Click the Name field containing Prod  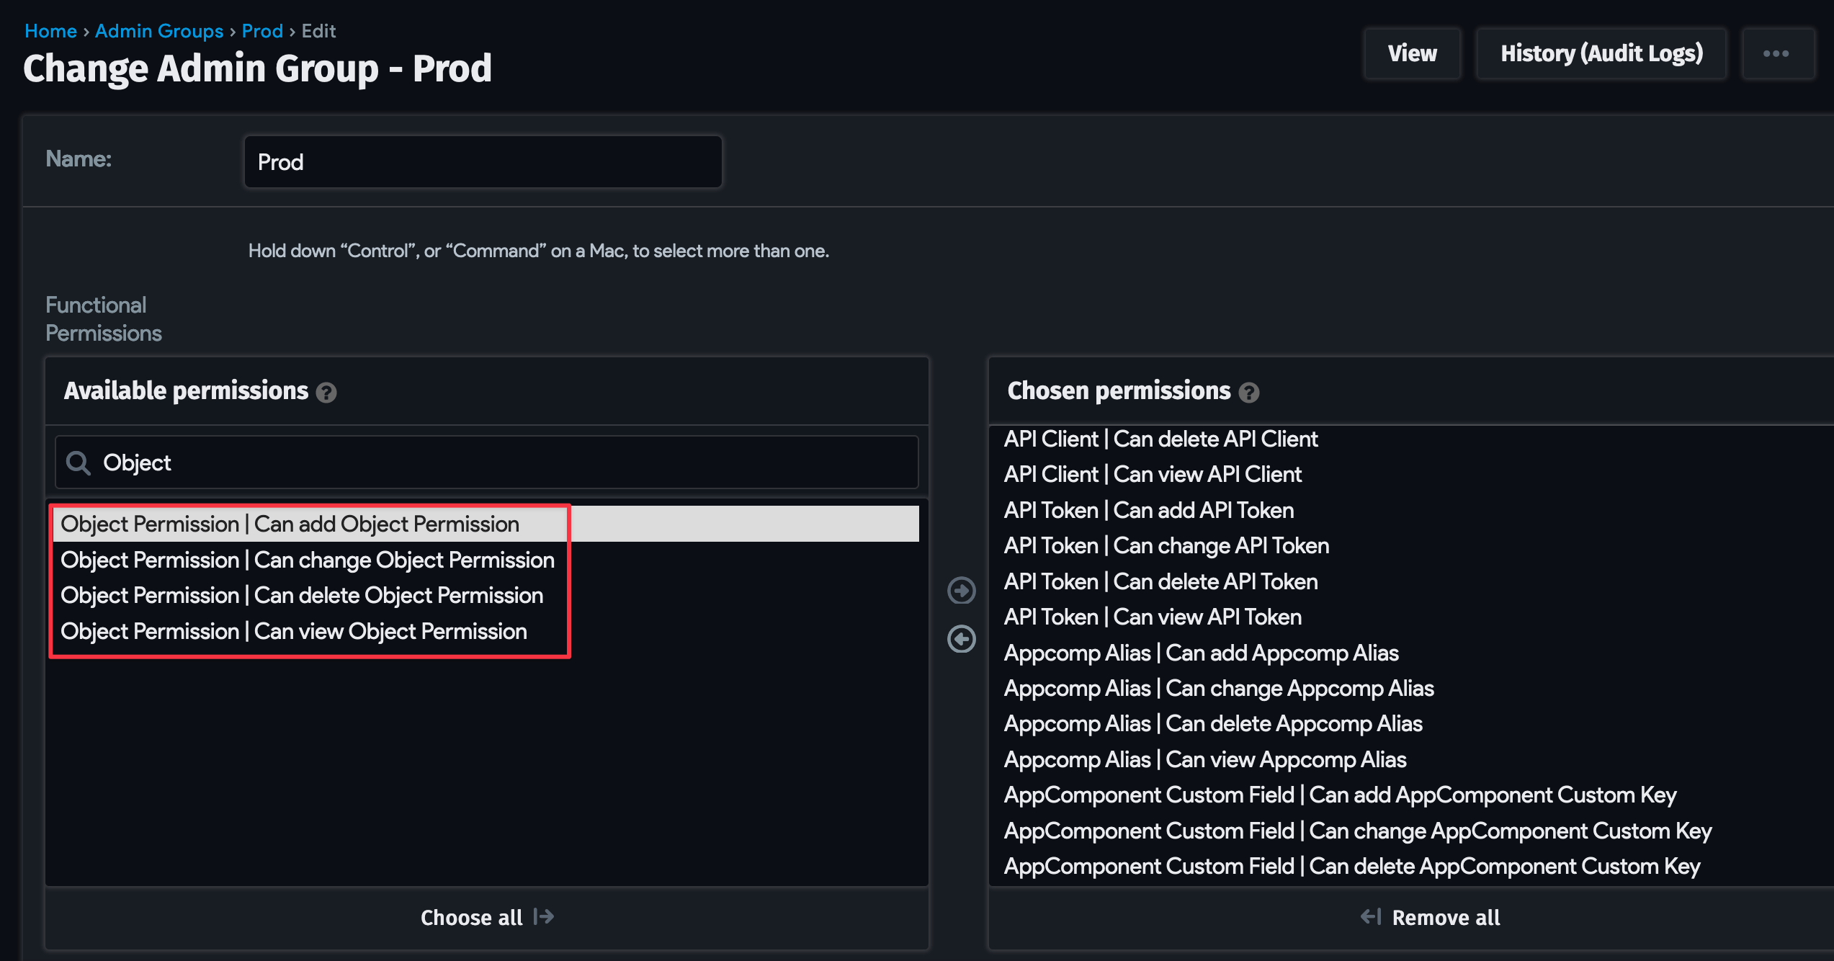coord(483,162)
